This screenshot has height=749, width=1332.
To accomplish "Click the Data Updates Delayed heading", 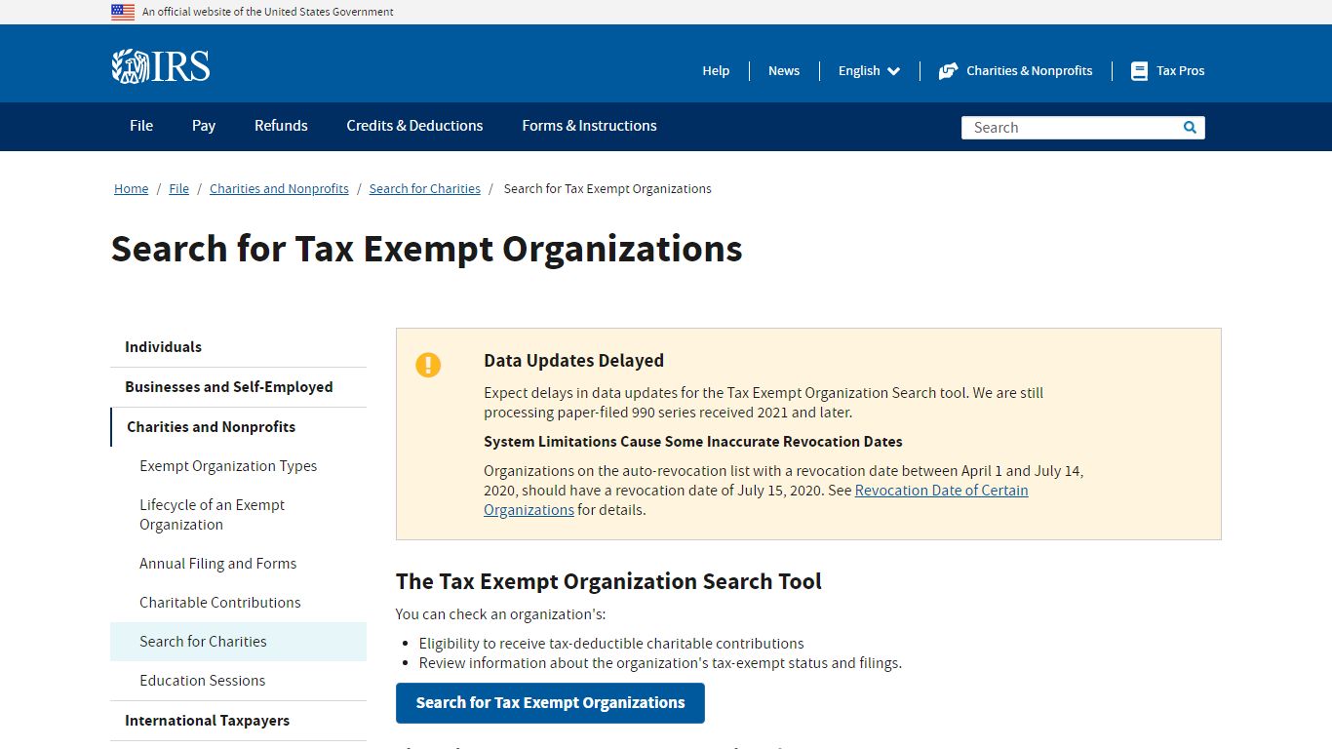I will click(573, 361).
